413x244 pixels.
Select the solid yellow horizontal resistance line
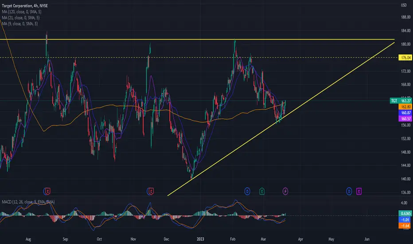[197, 39]
